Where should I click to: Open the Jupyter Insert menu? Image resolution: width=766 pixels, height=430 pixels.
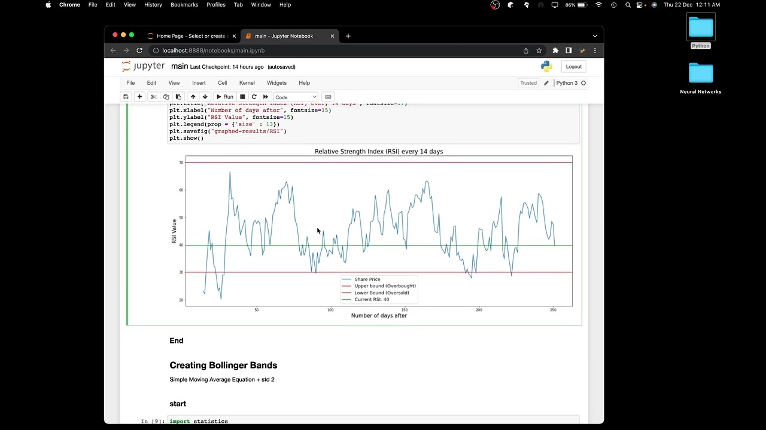199,83
